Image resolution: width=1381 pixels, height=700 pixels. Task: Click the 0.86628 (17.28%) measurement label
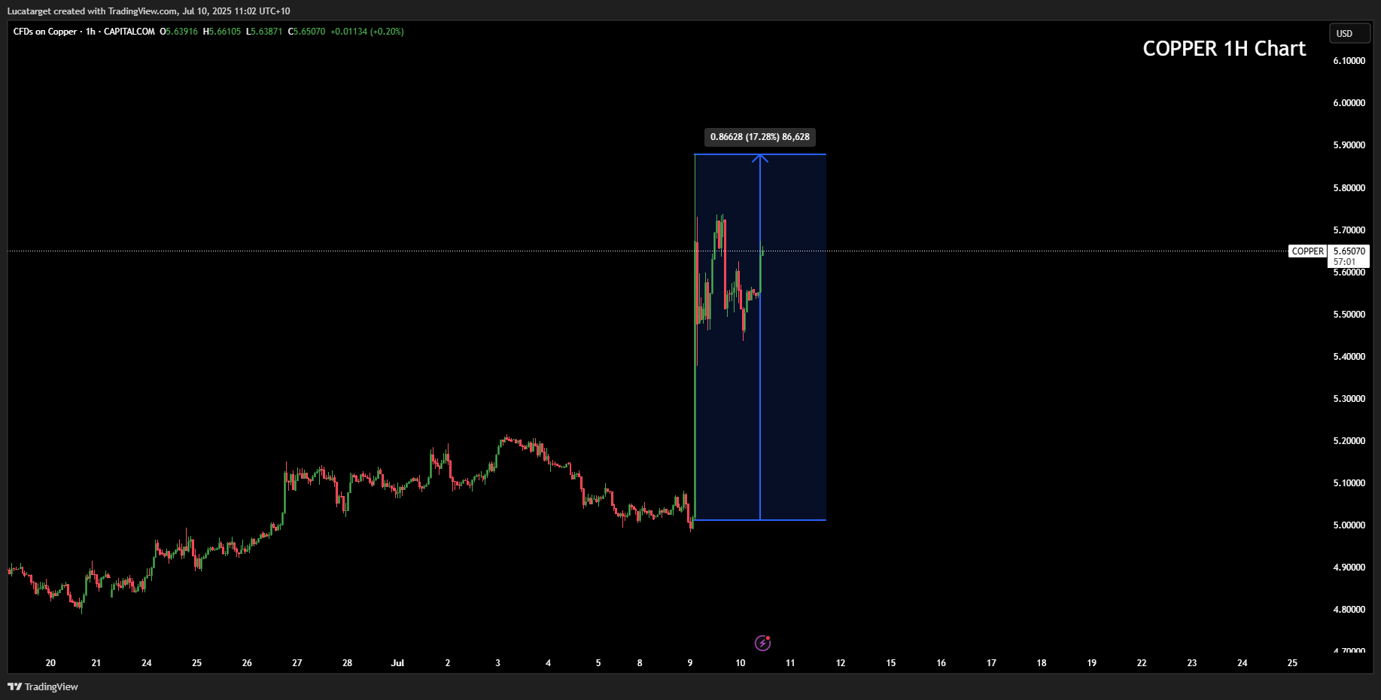(x=759, y=137)
